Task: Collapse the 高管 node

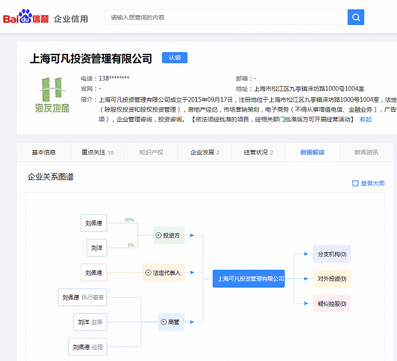Action: pyautogui.click(x=164, y=322)
